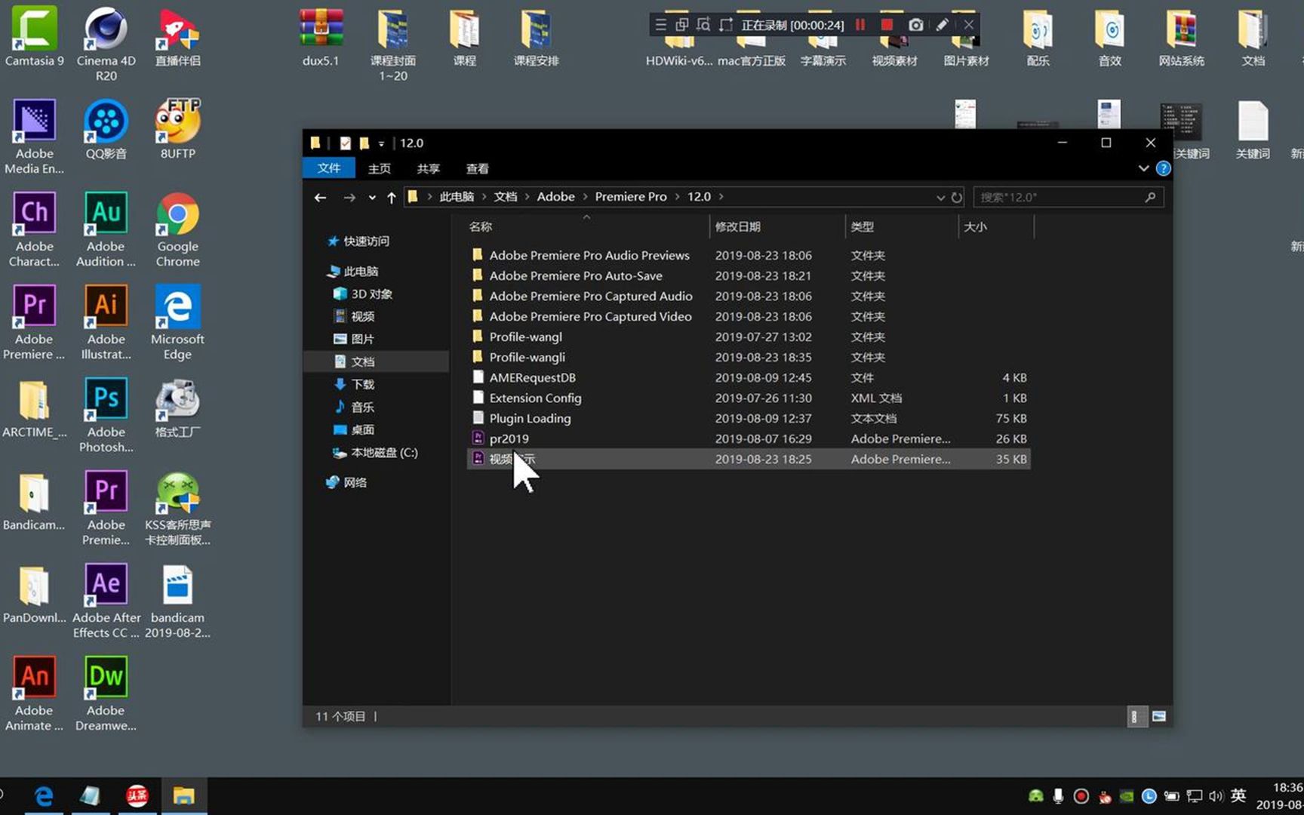Image resolution: width=1304 pixels, height=815 pixels.
Task: Open the 文件 ribbon tab
Action: pyautogui.click(x=329, y=168)
